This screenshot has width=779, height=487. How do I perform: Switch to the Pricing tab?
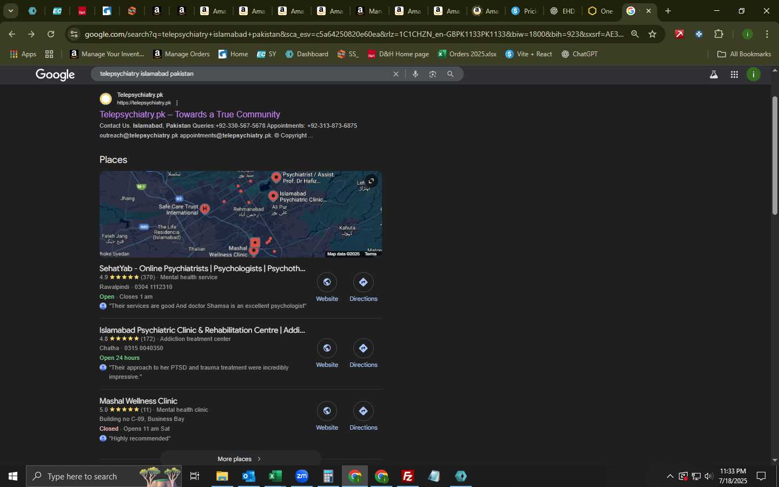pyautogui.click(x=524, y=11)
